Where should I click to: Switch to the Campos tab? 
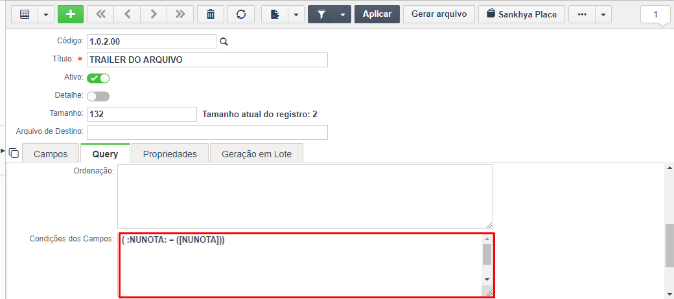pos(51,153)
